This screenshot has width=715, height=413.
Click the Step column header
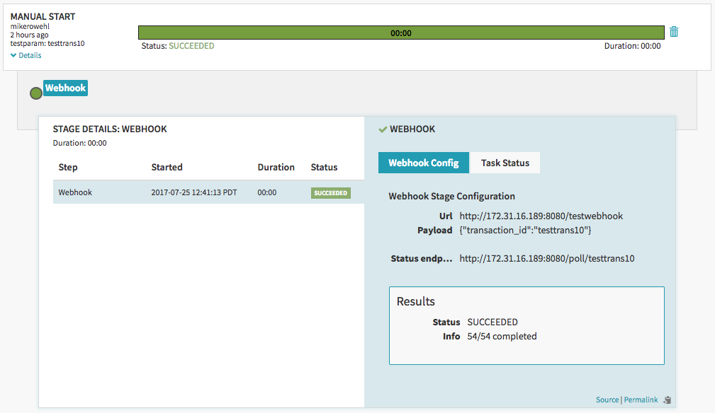68,168
